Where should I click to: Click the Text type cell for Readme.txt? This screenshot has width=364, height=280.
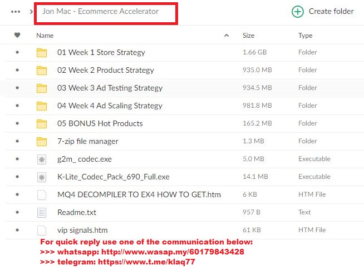(304, 212)
